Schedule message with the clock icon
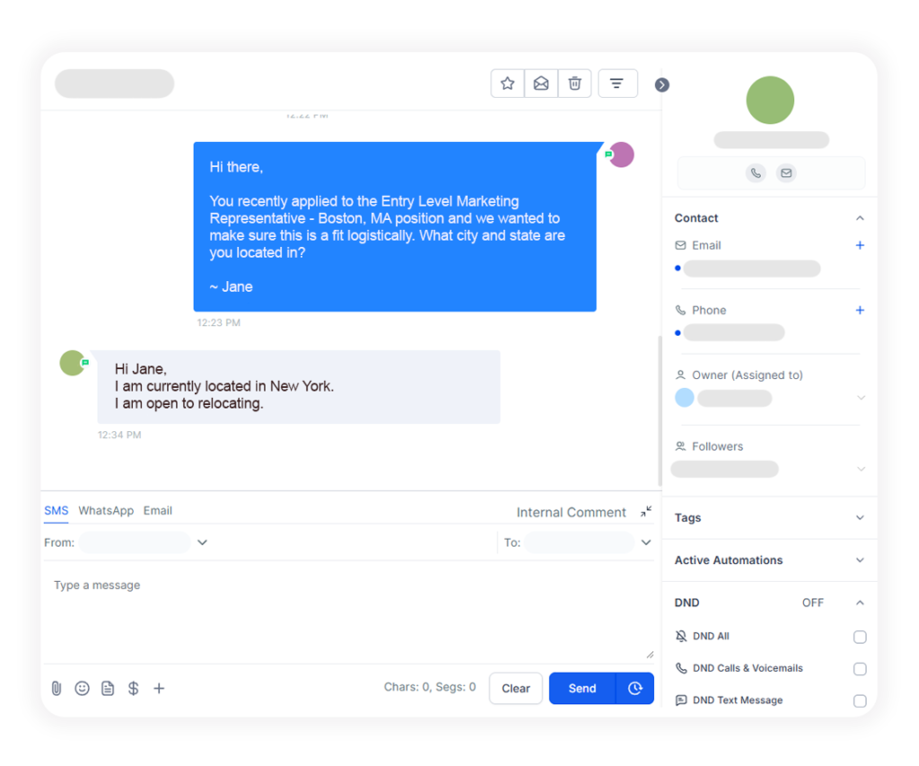The height and width of the screenshot is (766, 919). (635, 688)
